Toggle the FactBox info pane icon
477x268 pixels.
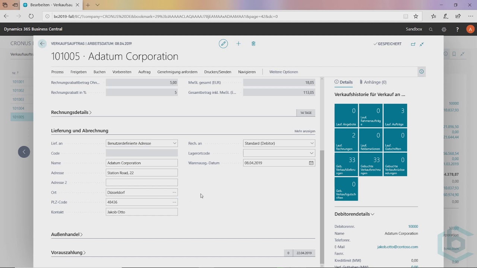[421, 71]
